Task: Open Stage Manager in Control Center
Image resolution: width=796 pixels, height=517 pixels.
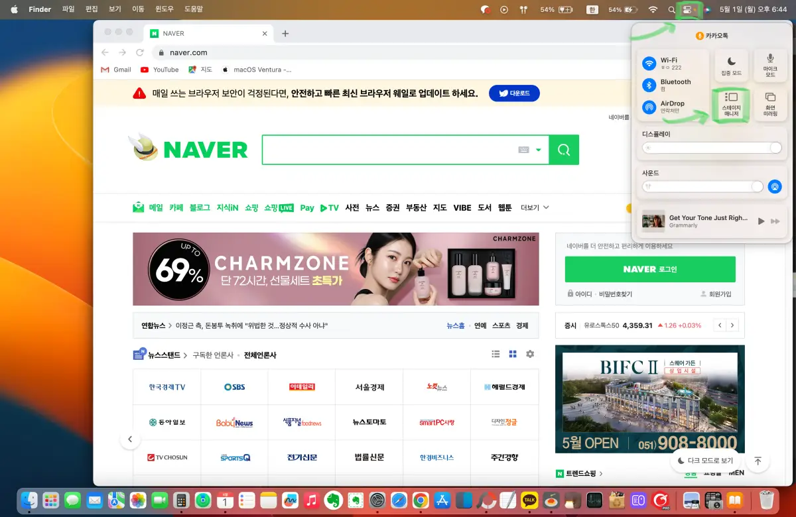Action: (x=730, y=104)
